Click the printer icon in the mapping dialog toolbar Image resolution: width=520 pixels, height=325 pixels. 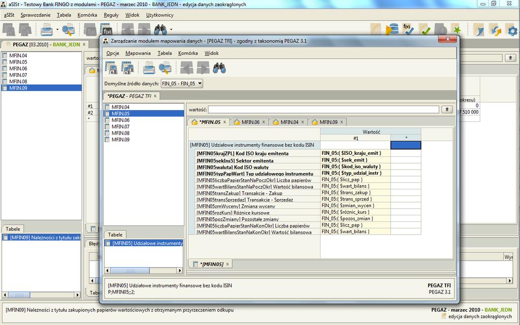click(149, 69)
